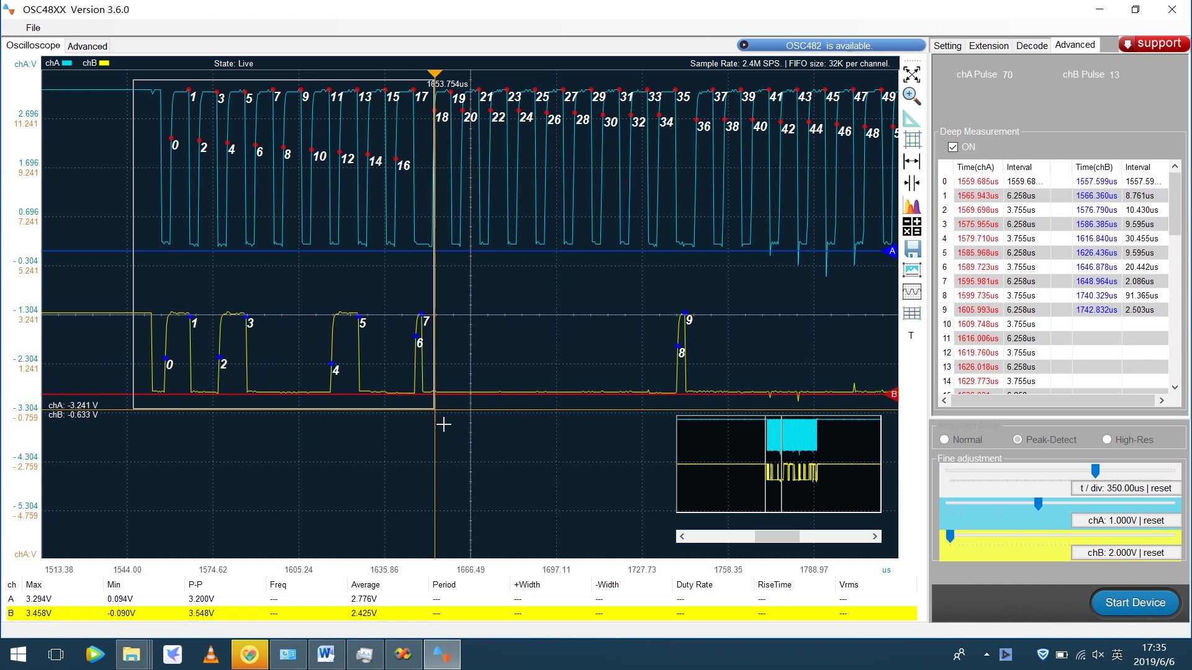Click the save screenshot image icon
Screen dimensions: 1192x670
pyautogui.click(x=911, y=270)
